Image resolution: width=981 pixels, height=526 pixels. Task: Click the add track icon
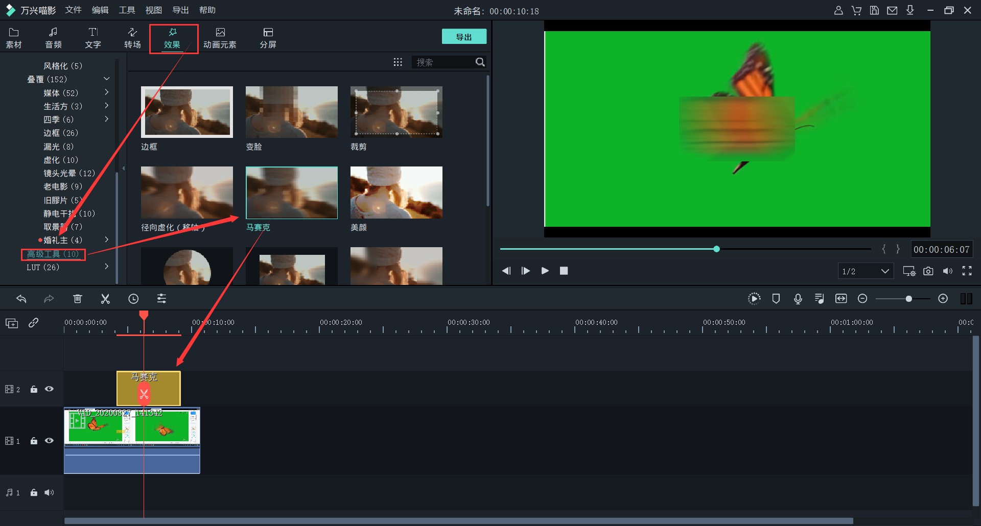click(x=12, y=323)
